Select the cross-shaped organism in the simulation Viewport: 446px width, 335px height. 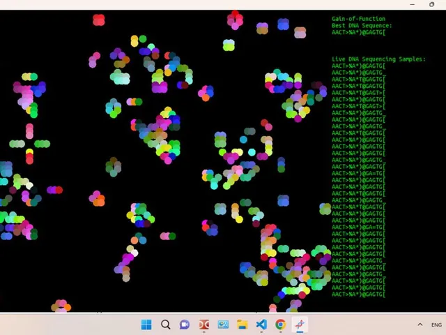[x=29, y=144]
